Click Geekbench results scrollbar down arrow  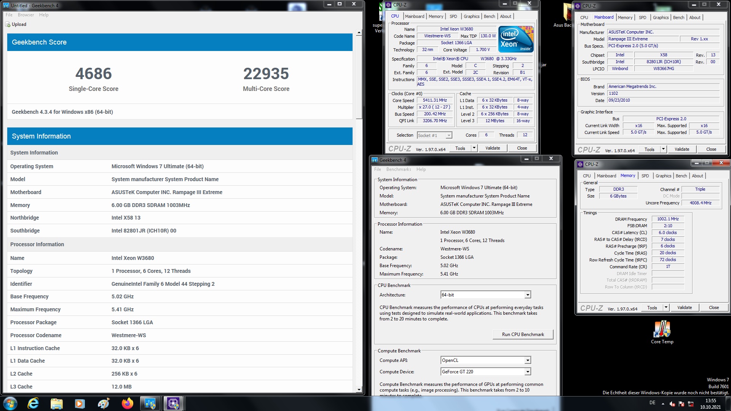tap(359, 390)
